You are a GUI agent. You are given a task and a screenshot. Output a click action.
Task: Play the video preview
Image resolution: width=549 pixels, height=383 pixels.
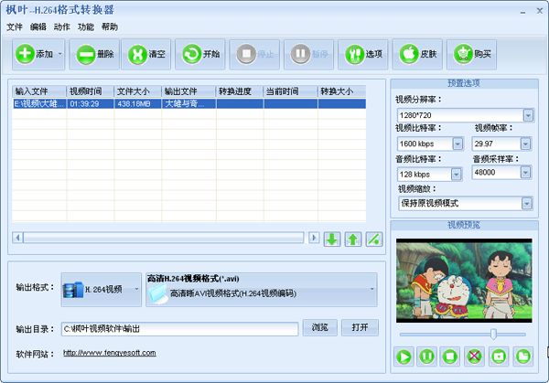point(404,356)
